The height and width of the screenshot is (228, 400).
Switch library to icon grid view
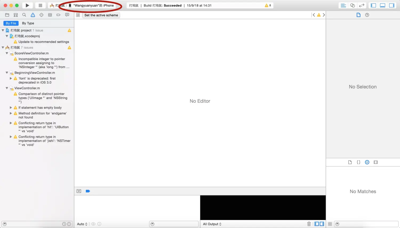point(330,224)
